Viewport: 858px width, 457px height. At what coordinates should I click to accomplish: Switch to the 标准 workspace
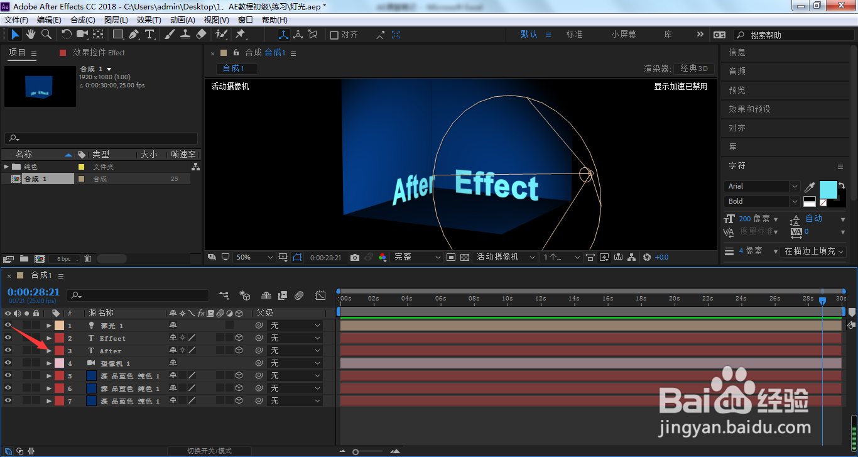click(x=575, y=35)
